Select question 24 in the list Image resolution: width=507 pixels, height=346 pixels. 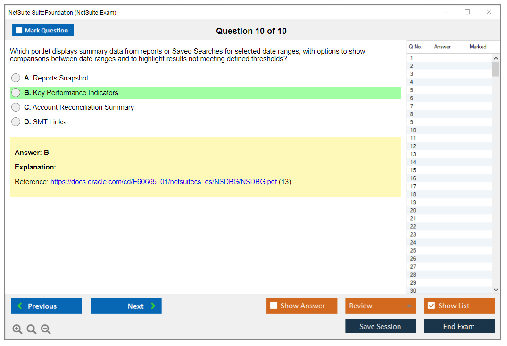[449, 242]
